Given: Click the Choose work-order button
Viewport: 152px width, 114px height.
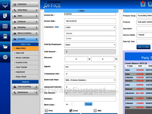Looking at the screenshot, I should tap(88, 104).
